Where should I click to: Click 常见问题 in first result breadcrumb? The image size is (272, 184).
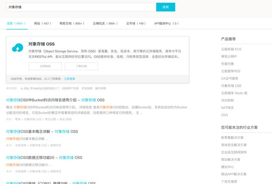[50, 119]
